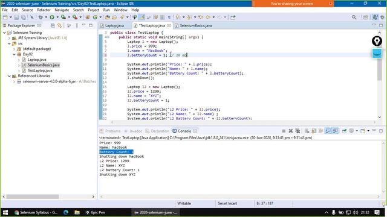Image resolution: width=387 pixels, height=217 pixels.
Task: Toggle the Show Whitespace Characters icon
Action: click(x=169, y=17)
